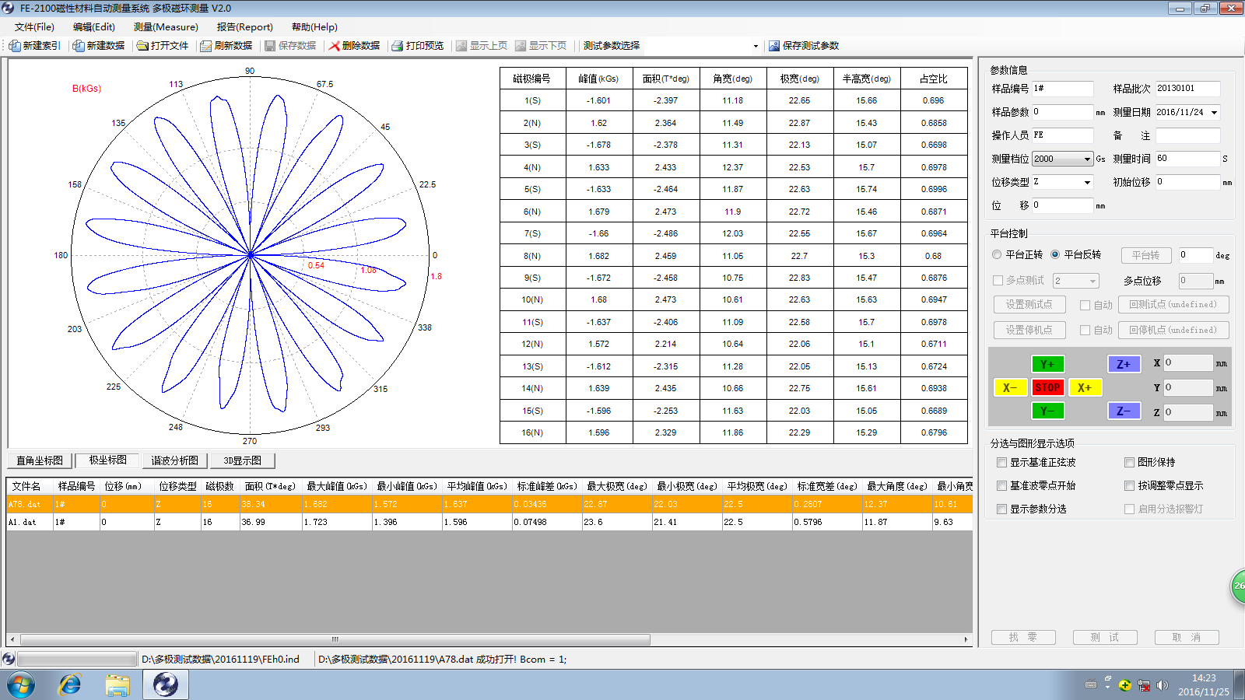Open 测量日期 date dropdown
Viewport: 1245px width, 700px height.
[x=1214, y=113]
